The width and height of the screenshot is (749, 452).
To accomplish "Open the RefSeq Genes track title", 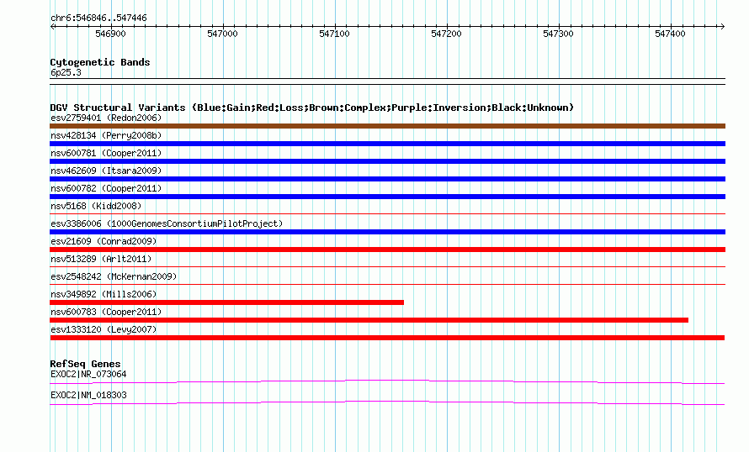I will (85, 364).
